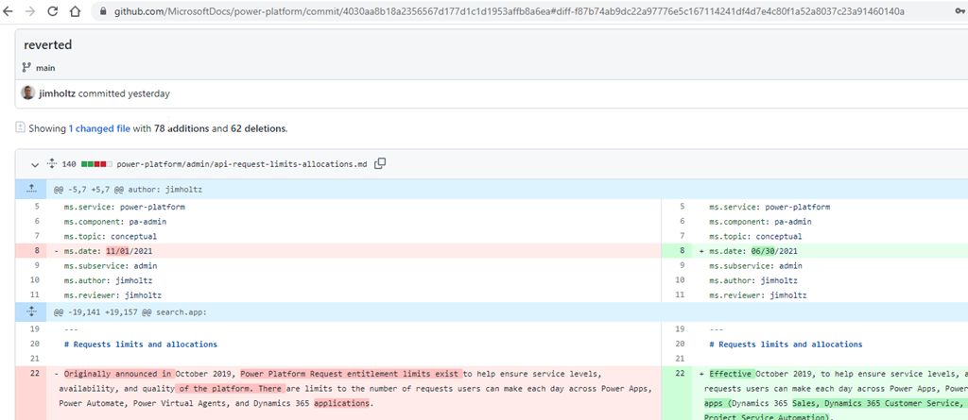
Task: Click right line 'ms.reviewer: jimholtz'
Action: pyautogui.click(x=758, y=295)
